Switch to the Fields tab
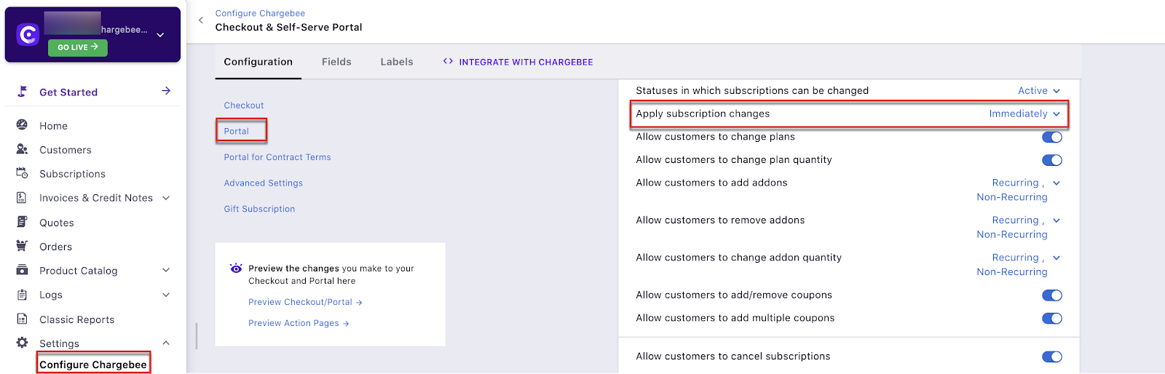 (336, 62)
